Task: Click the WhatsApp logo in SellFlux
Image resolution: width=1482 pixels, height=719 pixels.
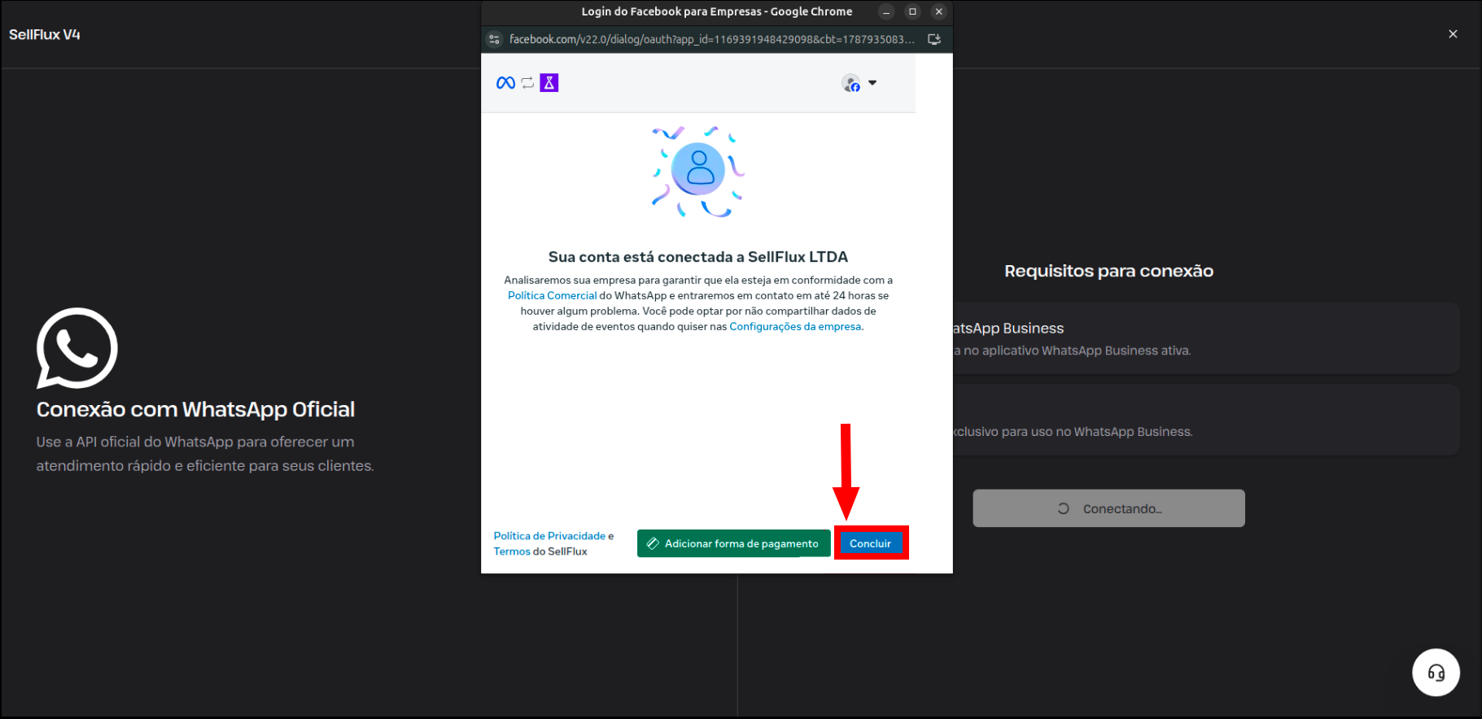Action: coord(77,348)
